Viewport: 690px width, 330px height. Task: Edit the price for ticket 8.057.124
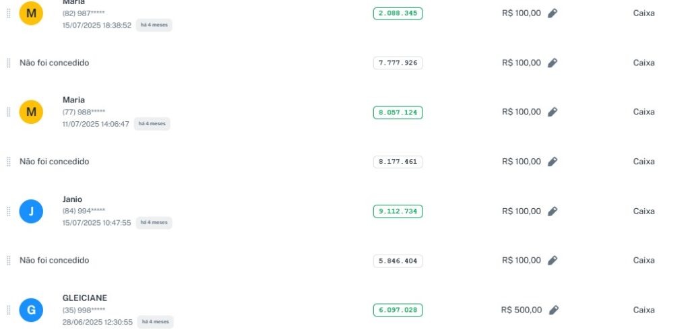(x=553, y=112)
